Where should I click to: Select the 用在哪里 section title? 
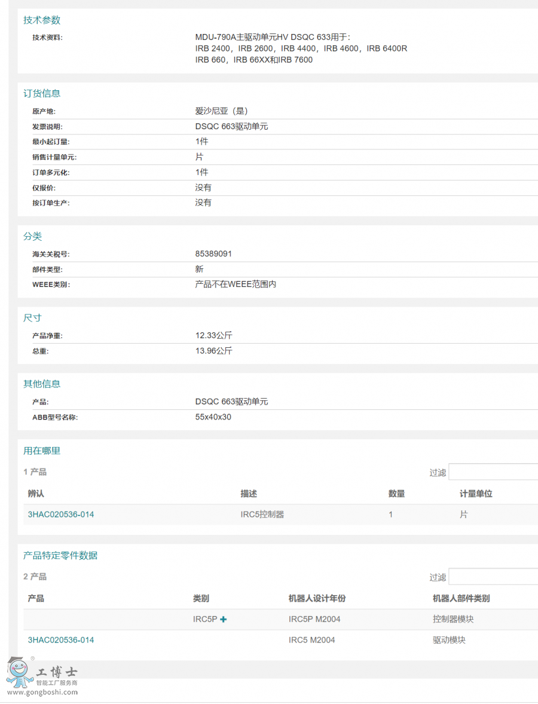coord(41,450)
